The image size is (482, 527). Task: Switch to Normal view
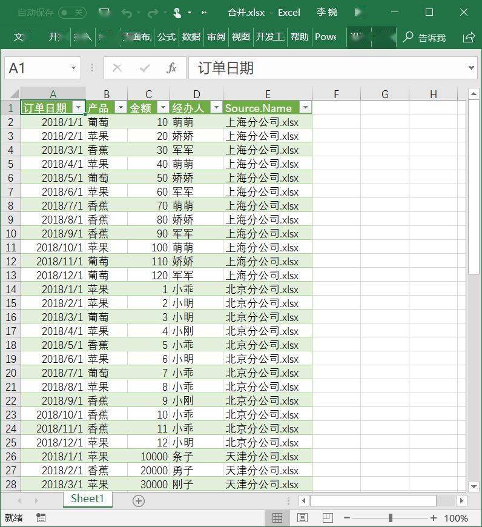(x=277, y=518)
